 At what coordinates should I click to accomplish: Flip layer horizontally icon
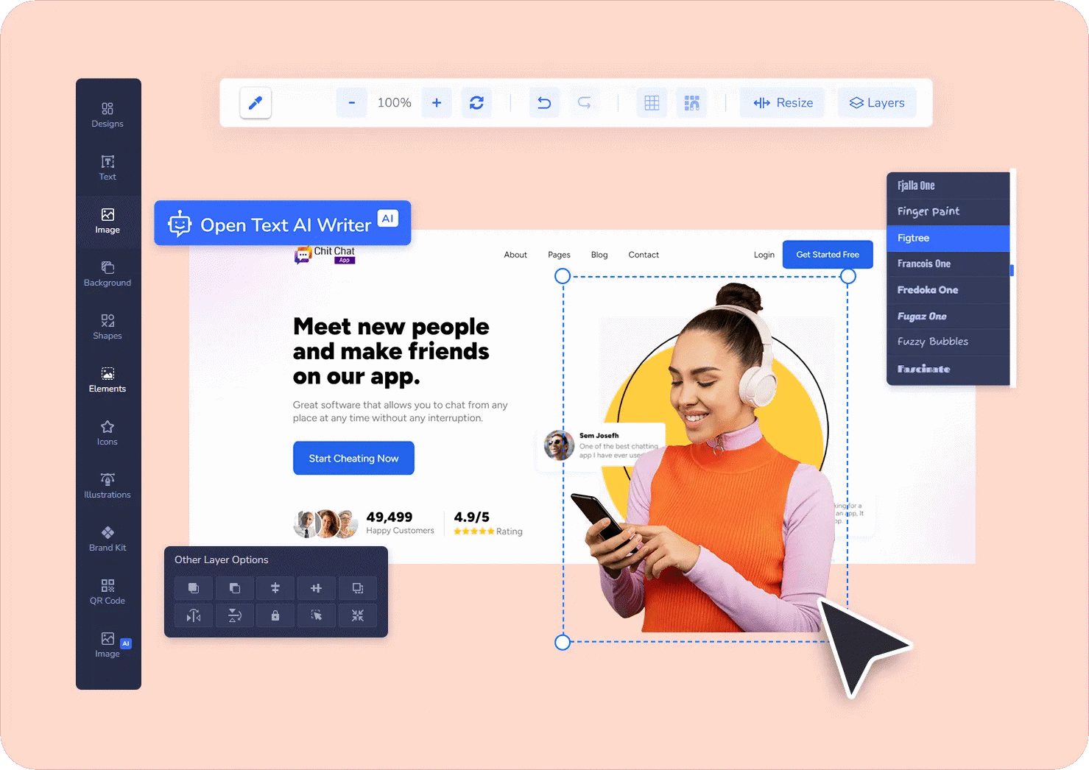[x=194, y=615]
